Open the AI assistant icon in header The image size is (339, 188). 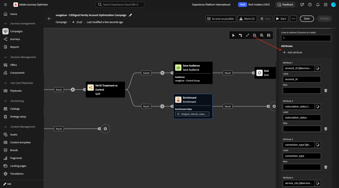click(x=302, y=5)
